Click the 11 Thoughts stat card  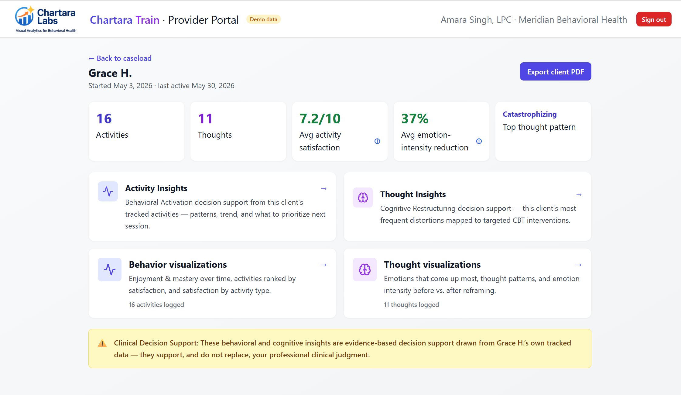point(238,131)
